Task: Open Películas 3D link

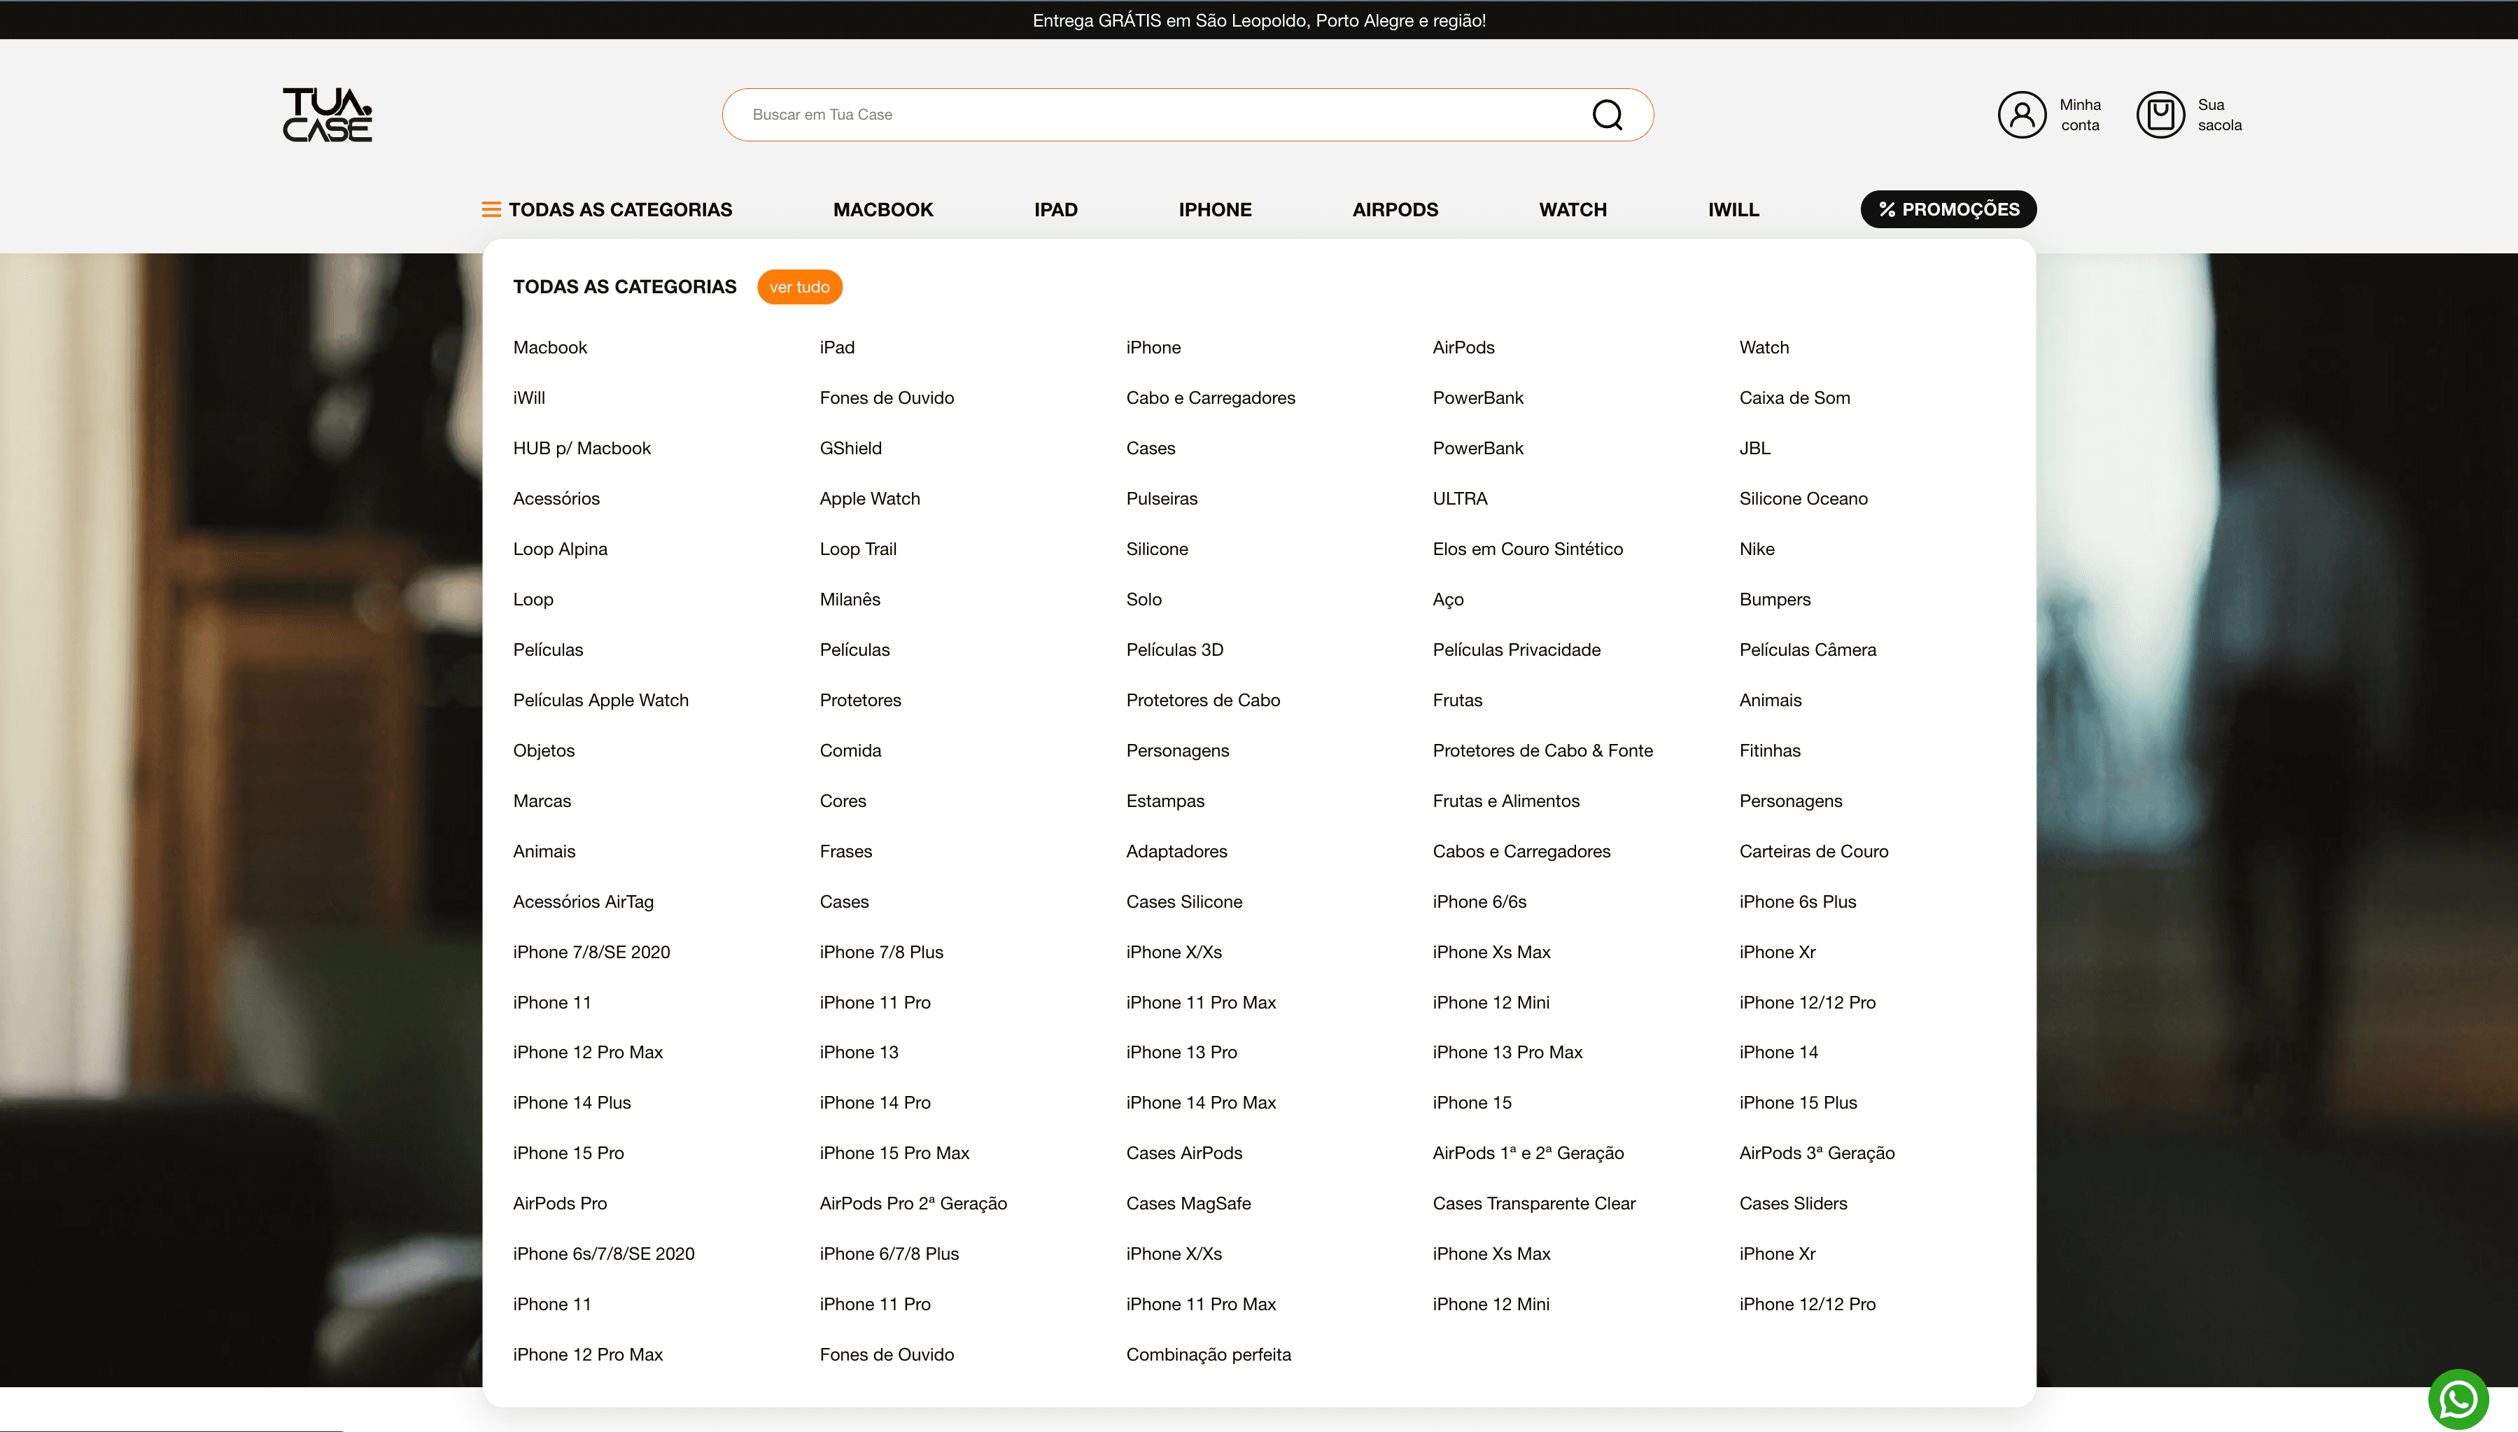Action: point(1174,649)
